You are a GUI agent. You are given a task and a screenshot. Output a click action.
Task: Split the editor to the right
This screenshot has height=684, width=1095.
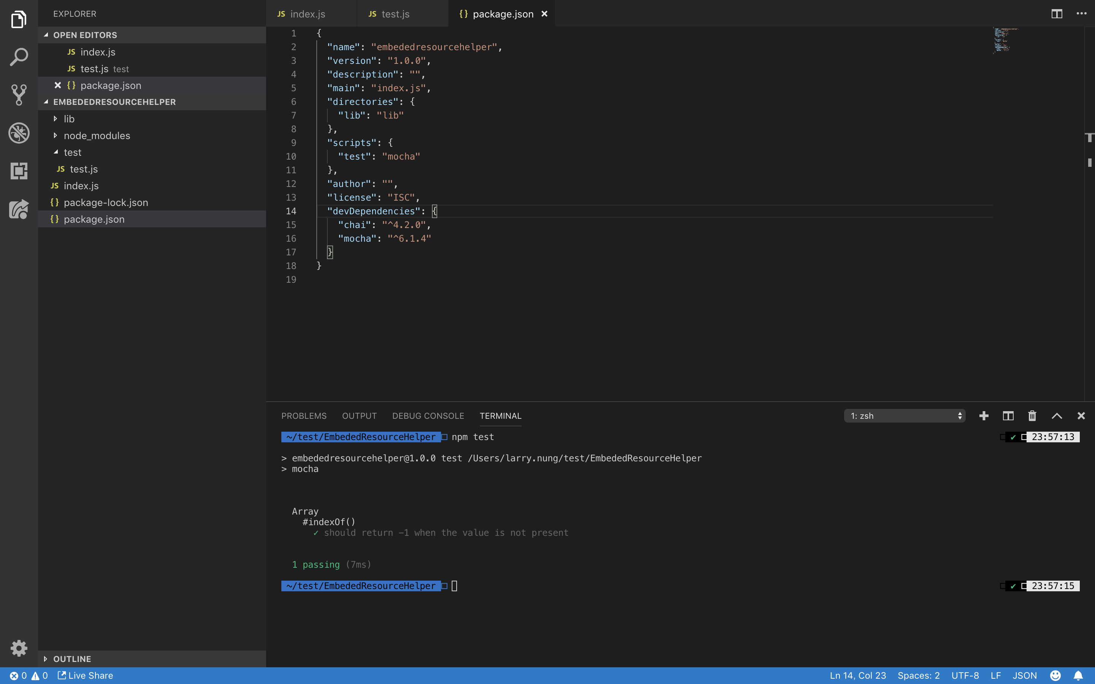tap(1057, 14)
